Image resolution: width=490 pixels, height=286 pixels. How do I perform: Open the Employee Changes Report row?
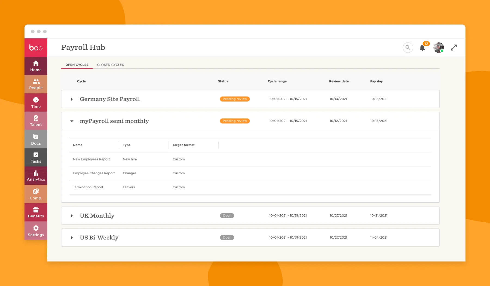point(250,173)
